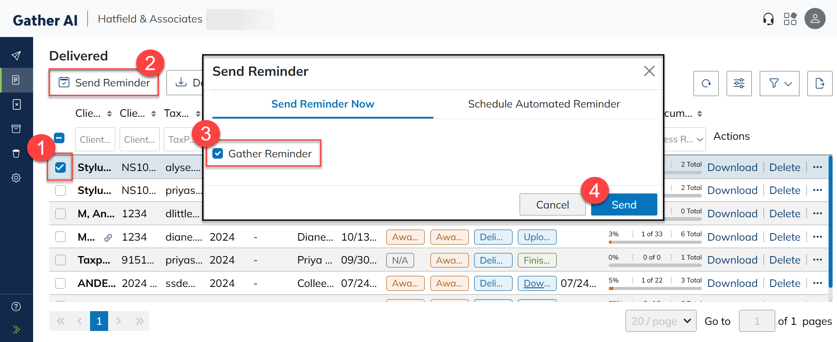Screen dimensions: 837x342
Task: Open settings via the gear icon
Action: pos(16,178)
